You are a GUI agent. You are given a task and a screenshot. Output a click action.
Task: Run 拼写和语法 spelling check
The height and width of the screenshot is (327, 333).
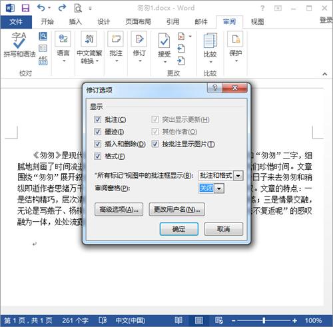pyautogui.click(x=19, y=45)
